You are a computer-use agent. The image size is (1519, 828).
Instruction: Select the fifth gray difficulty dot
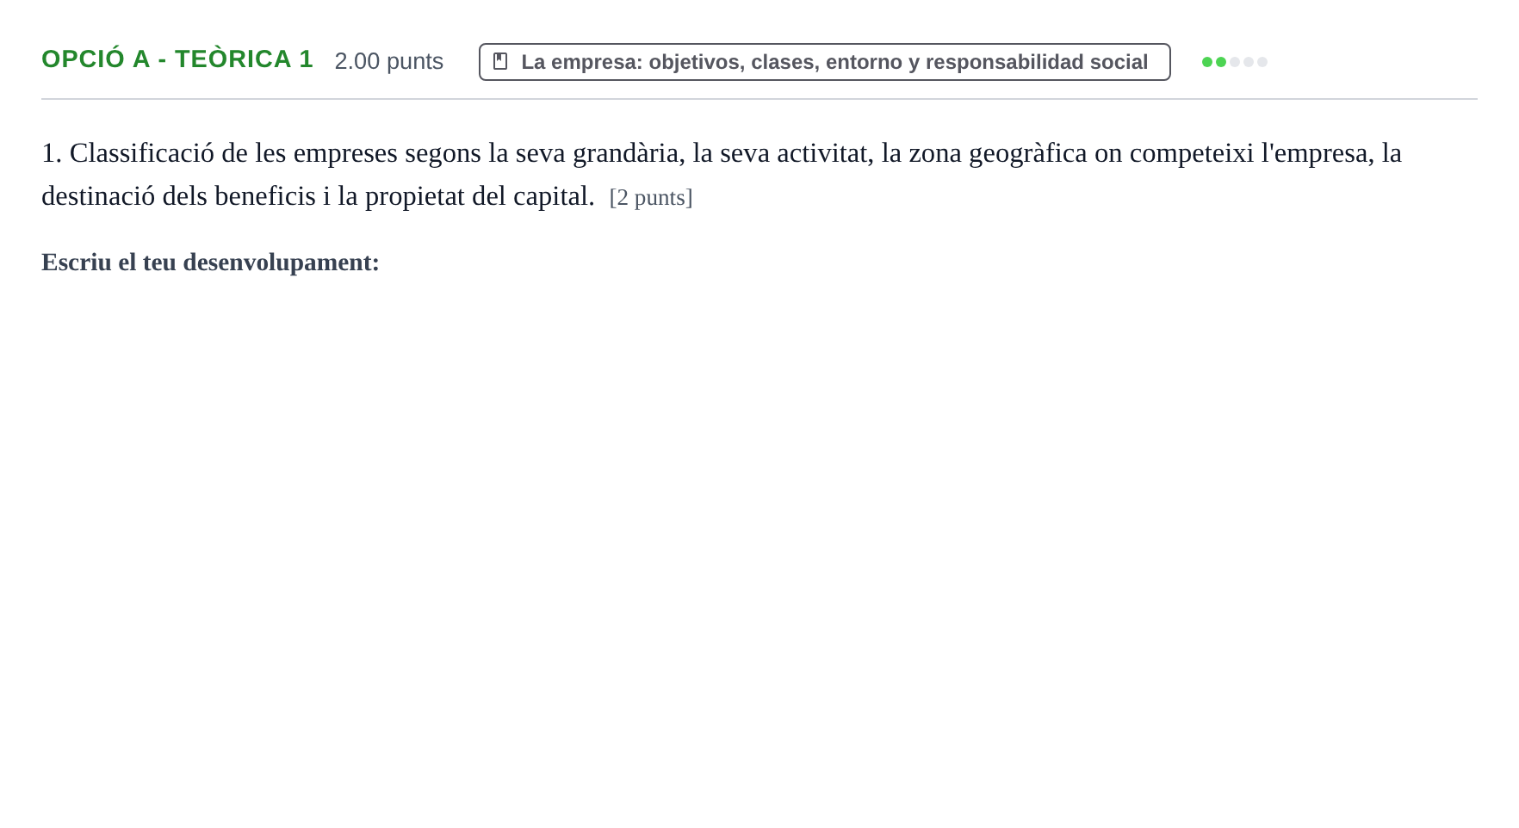point(1262,62)
